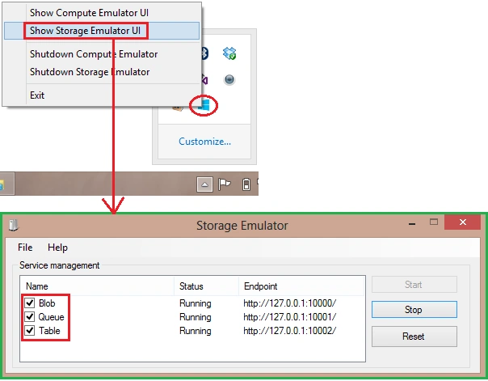The image size is (488, 381).
Task: Click the Bluetooth tray icon
Action: 204,53
